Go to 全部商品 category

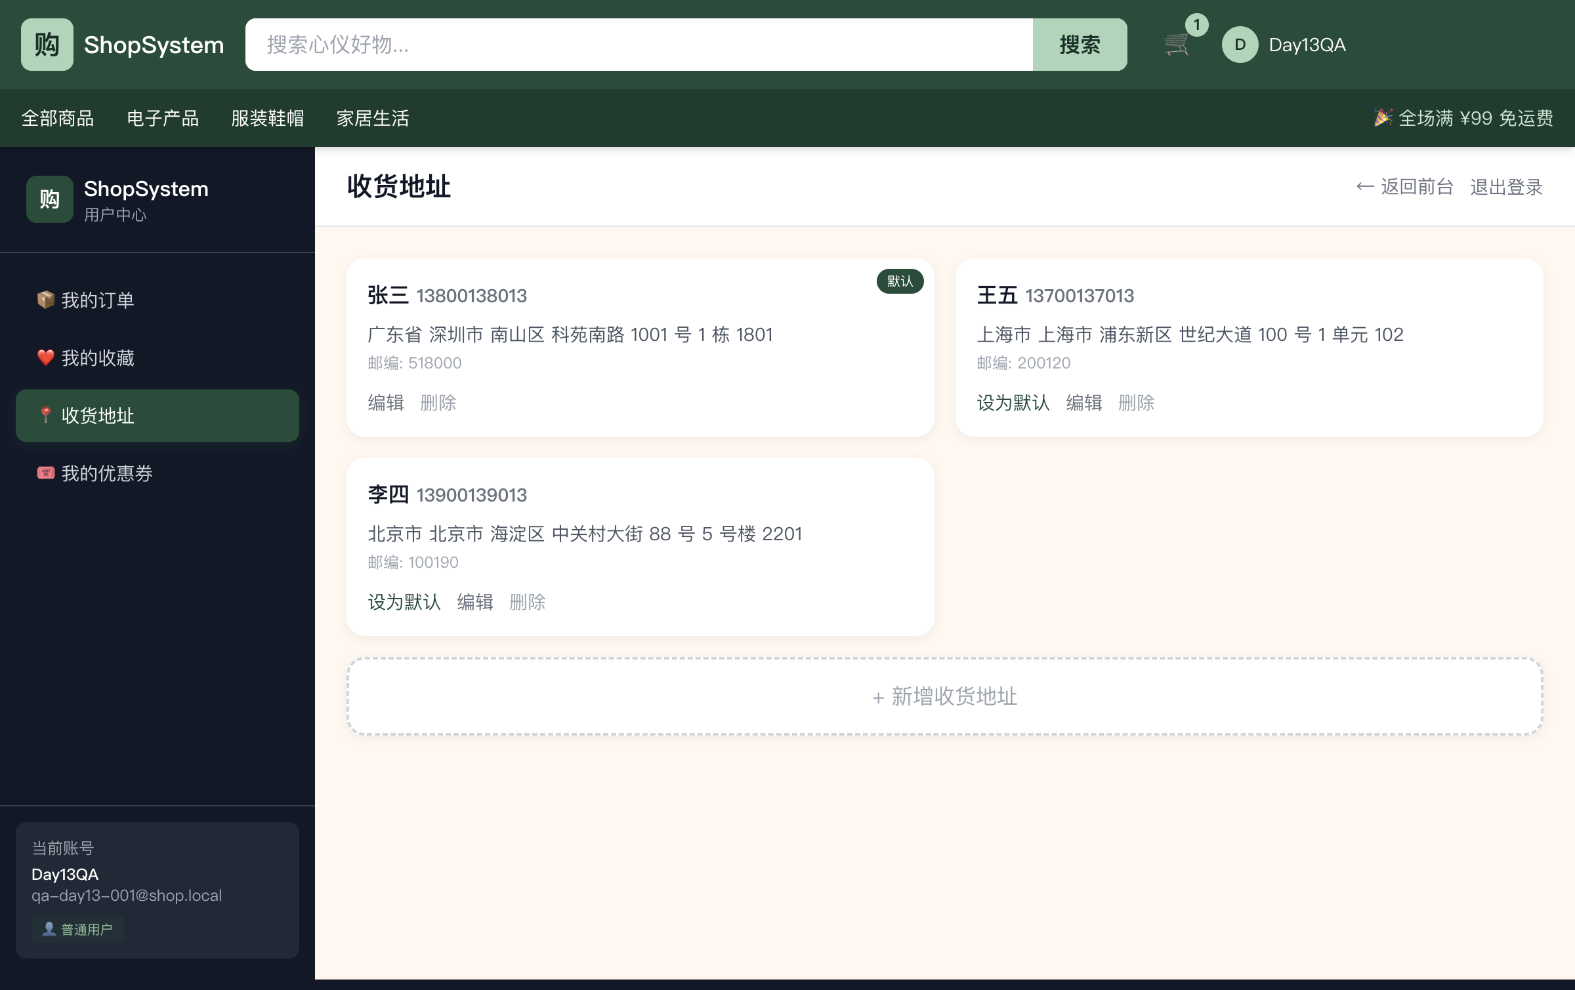click(x=58, y=118)
